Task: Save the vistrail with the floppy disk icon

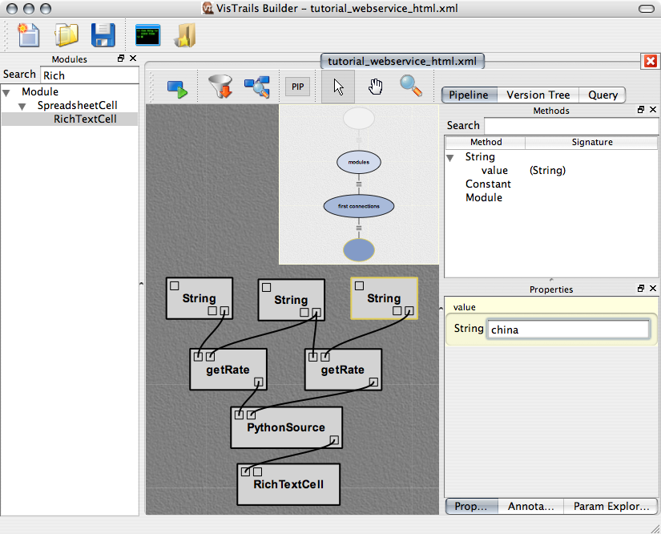Action: click(103, 36)
